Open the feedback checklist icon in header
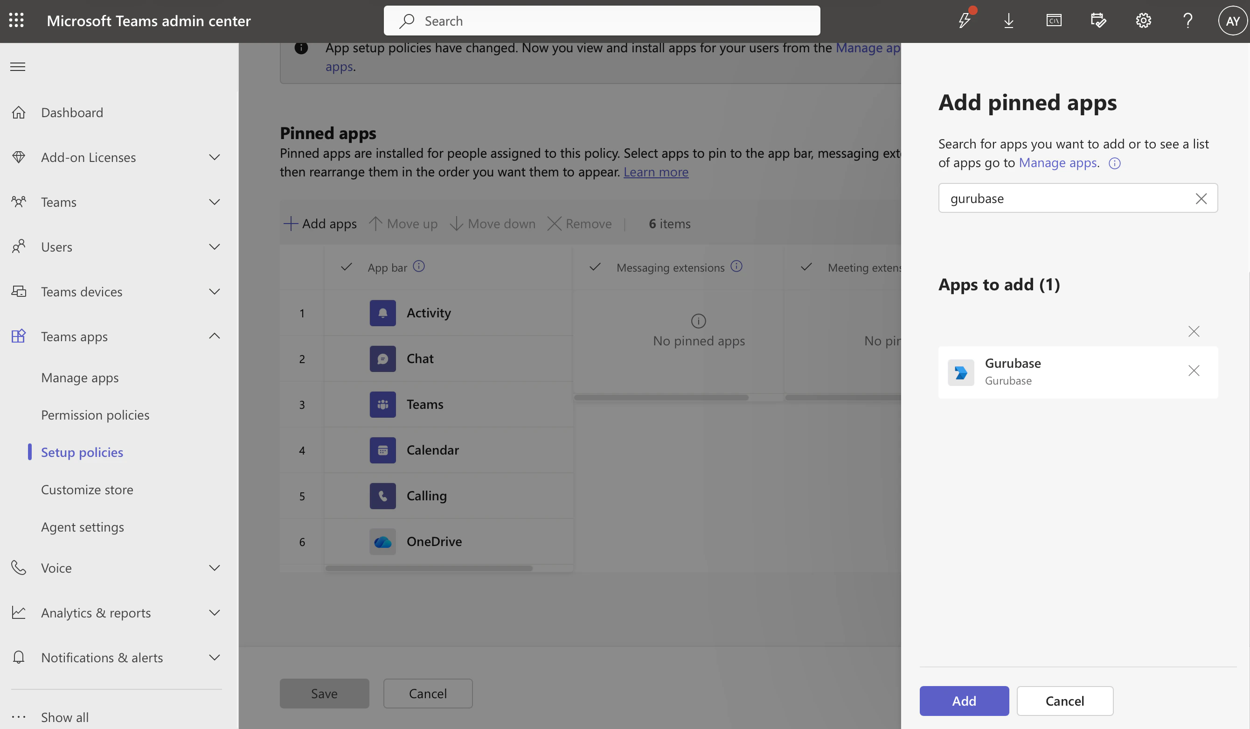Image resolution: width=1250 pixels, height=729 pixels. [x=1098, y=21]
